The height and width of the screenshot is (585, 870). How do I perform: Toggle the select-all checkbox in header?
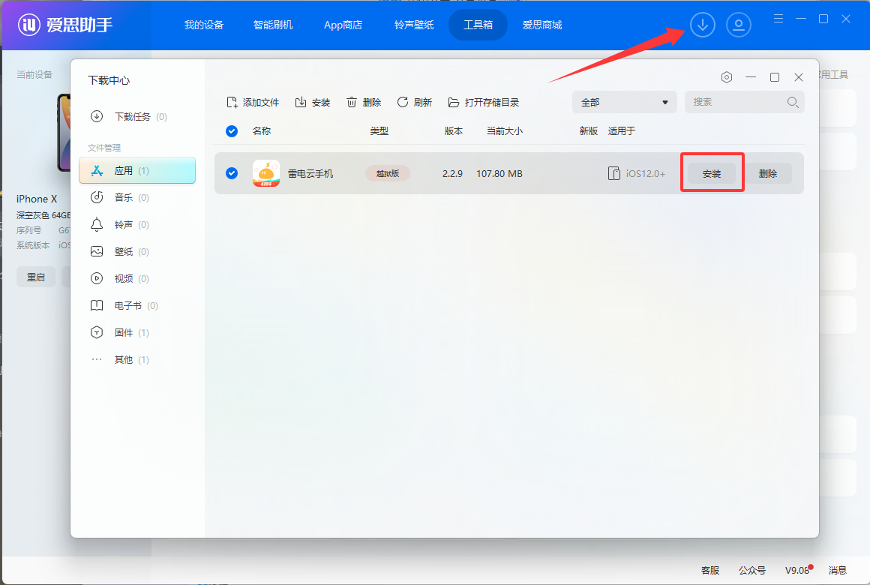pyautogui.click(x=232, y=131)
